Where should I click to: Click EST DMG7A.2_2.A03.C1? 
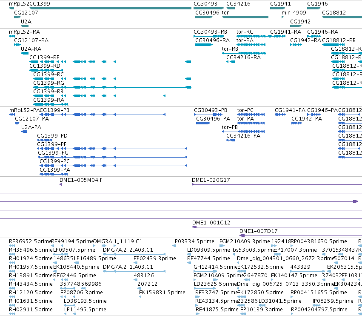point(128,250)
